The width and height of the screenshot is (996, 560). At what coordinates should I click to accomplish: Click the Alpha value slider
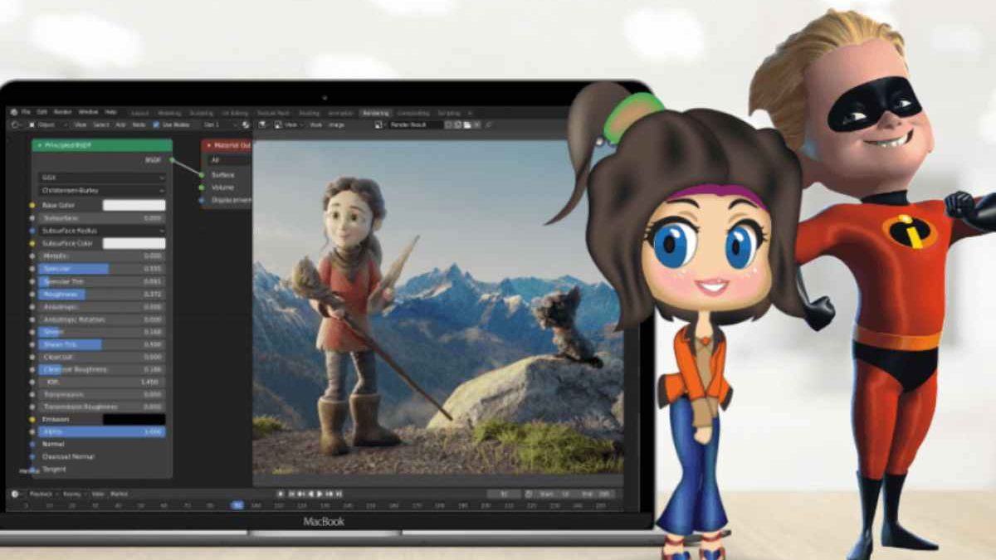pos(101,431)
